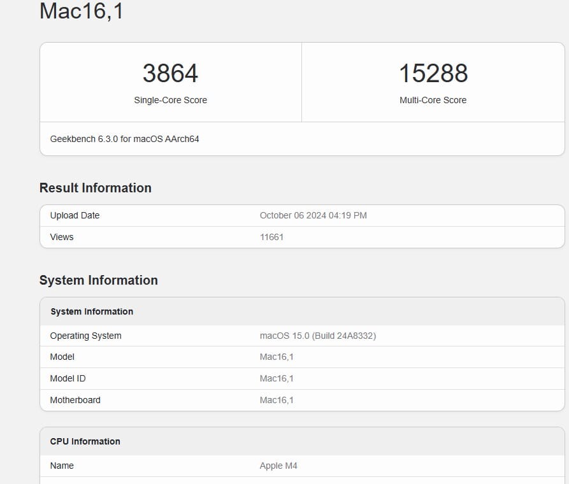Click the large System Information section heading
569x484 pixels.
(x=98, y=280)
